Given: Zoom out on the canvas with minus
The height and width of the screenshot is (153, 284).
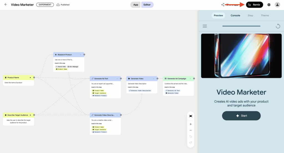Looking at the screenshot, I should 191,130.
